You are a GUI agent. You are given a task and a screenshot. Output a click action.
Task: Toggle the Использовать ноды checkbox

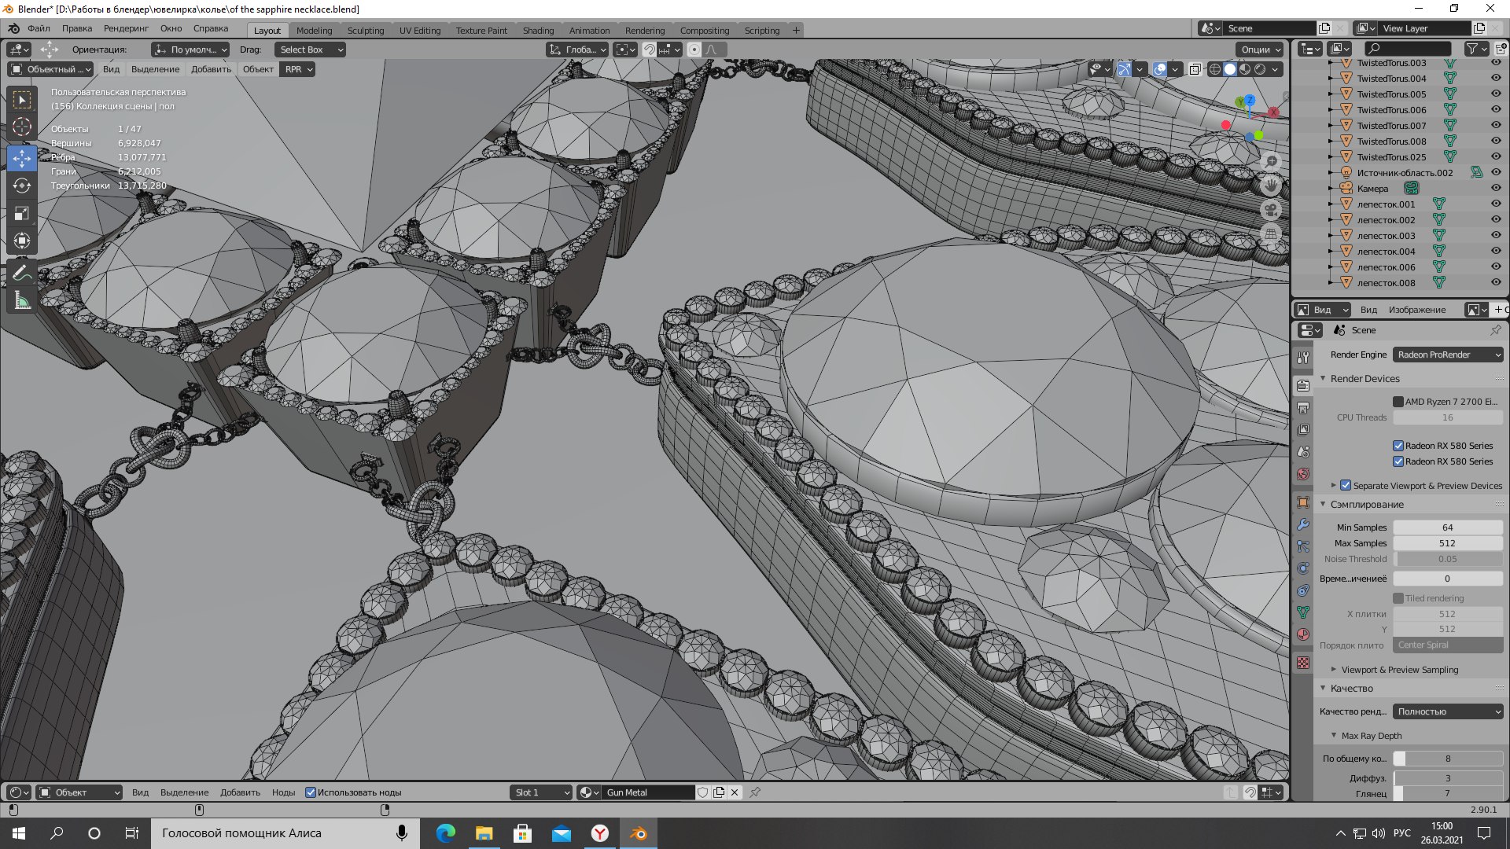pos(311,792)
